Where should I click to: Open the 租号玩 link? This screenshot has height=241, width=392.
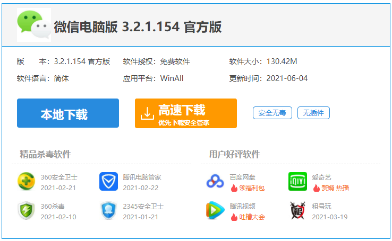321,207
